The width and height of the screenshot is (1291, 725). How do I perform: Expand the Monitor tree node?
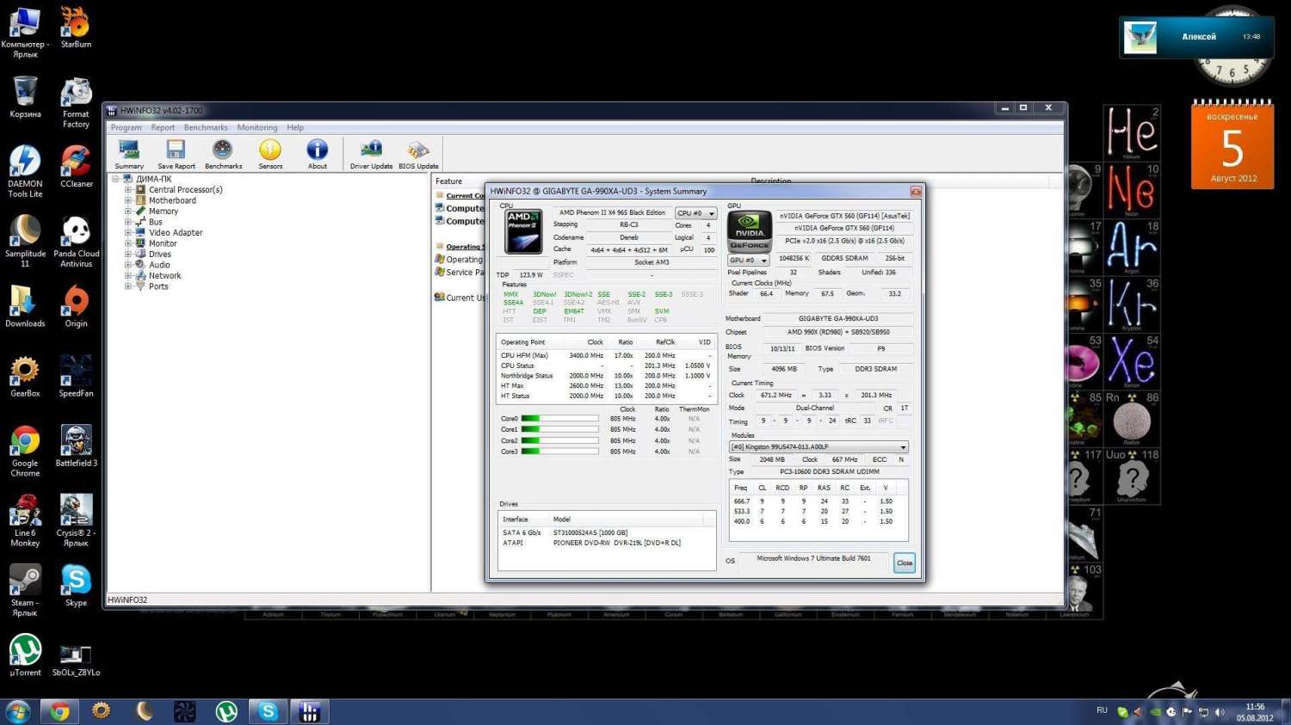pos(128,243)
